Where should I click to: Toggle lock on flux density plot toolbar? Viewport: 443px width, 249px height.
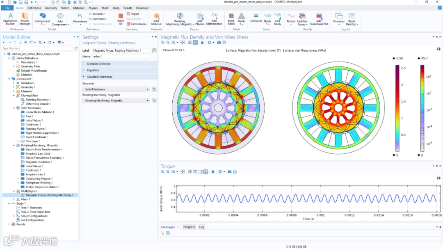pyautogui.click(x=202, y=42)
